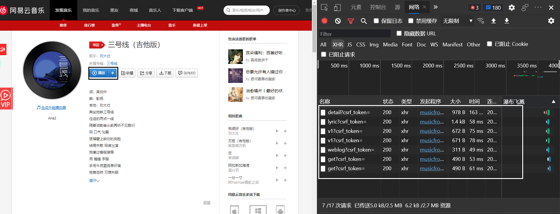Add 一分一寸 to playlist plus icon
The width and height of the screenshot is (560, 214).
(x=285, y=180)
